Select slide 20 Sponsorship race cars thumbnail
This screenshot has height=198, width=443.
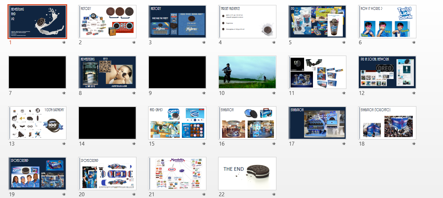(108, 174)
